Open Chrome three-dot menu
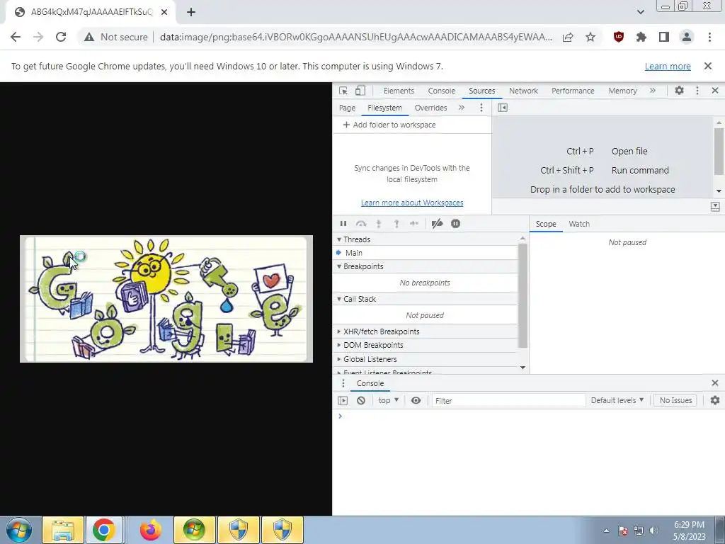This screenshot has width=725, height=544. click(709, 37)
